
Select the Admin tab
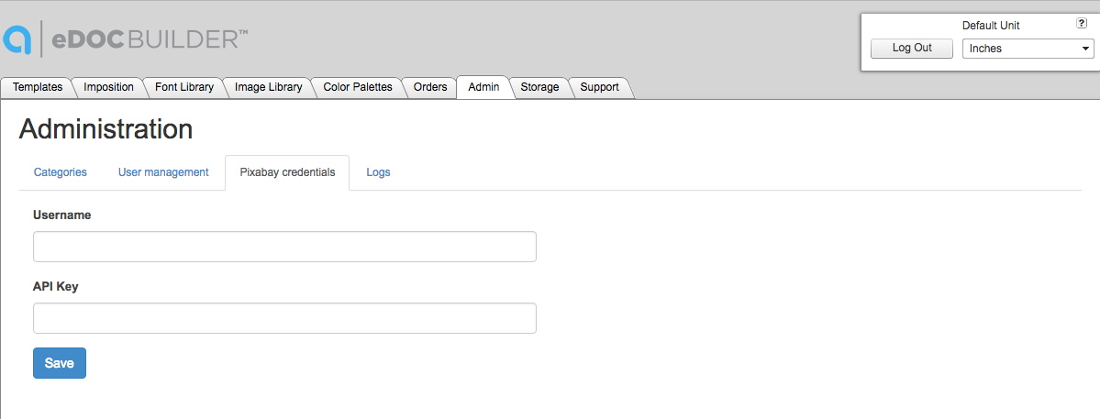pyautogui.click(x=483, y=87)
